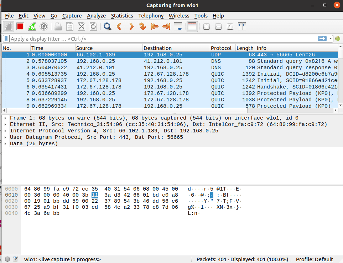Sort packets by Info column header
The width and height of the screenshot is (343, 263).
tap(297, 48)
